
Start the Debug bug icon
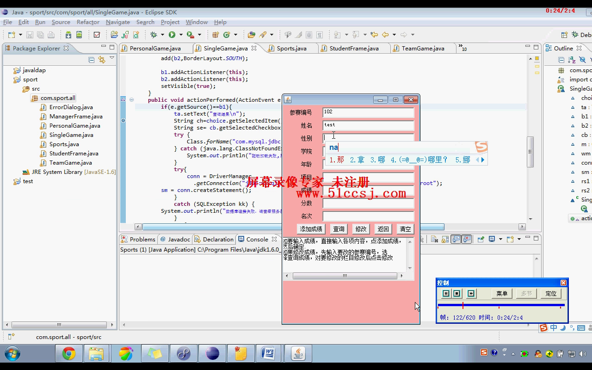tap(153, 35)
